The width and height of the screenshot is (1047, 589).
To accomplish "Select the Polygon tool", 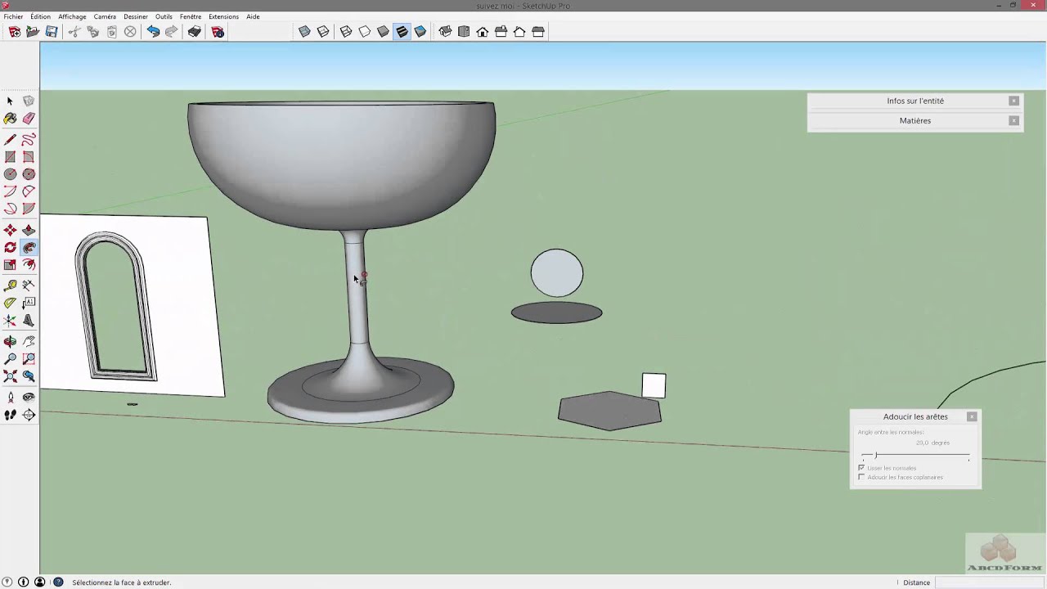I will 29,174.
